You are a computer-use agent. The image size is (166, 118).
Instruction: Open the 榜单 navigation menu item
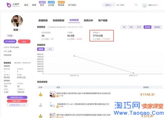[x=34, y=5]
